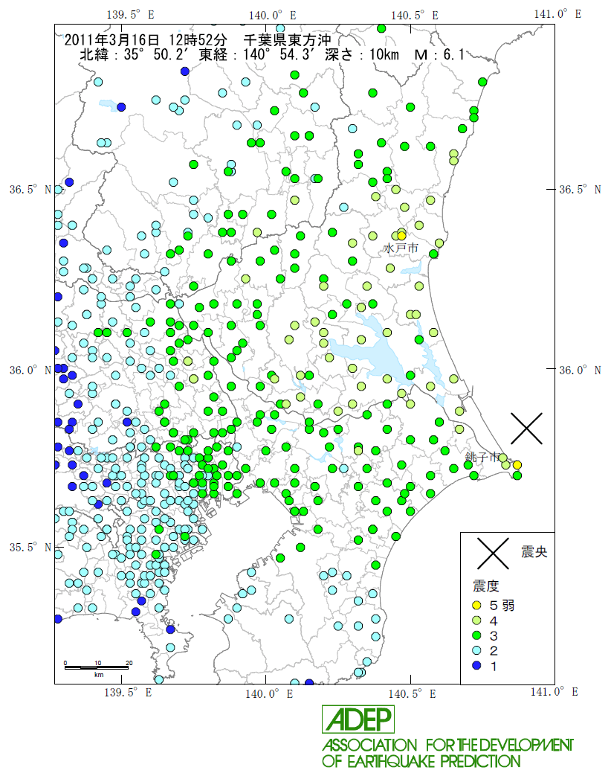Click the 震度 legend heading

click(486, 586)
